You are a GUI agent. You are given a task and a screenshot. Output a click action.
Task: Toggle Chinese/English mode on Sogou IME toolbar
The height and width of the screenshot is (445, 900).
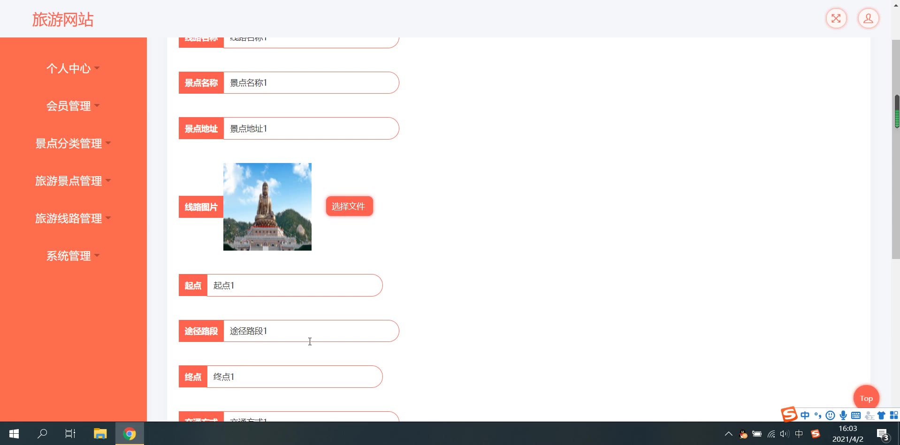[x=805, y=415]
